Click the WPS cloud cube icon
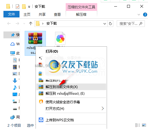 (x=41, y=120)
